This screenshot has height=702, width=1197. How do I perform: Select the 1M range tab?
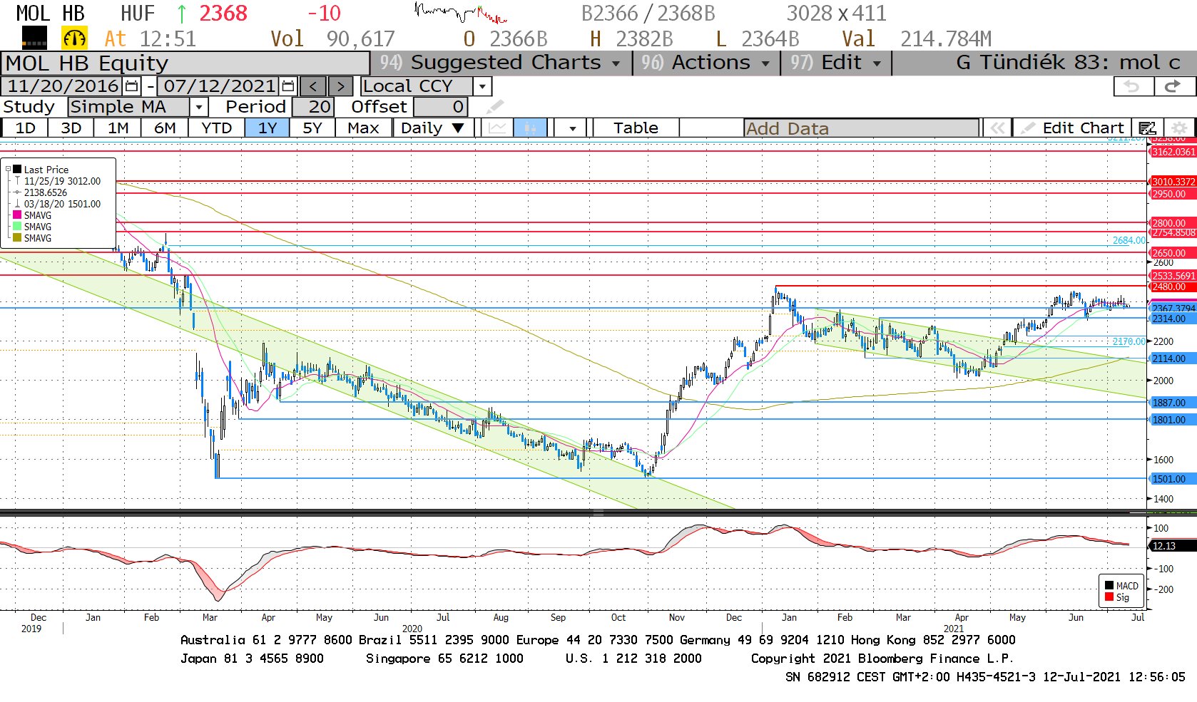pyautogui.click(x=118, y=128)
